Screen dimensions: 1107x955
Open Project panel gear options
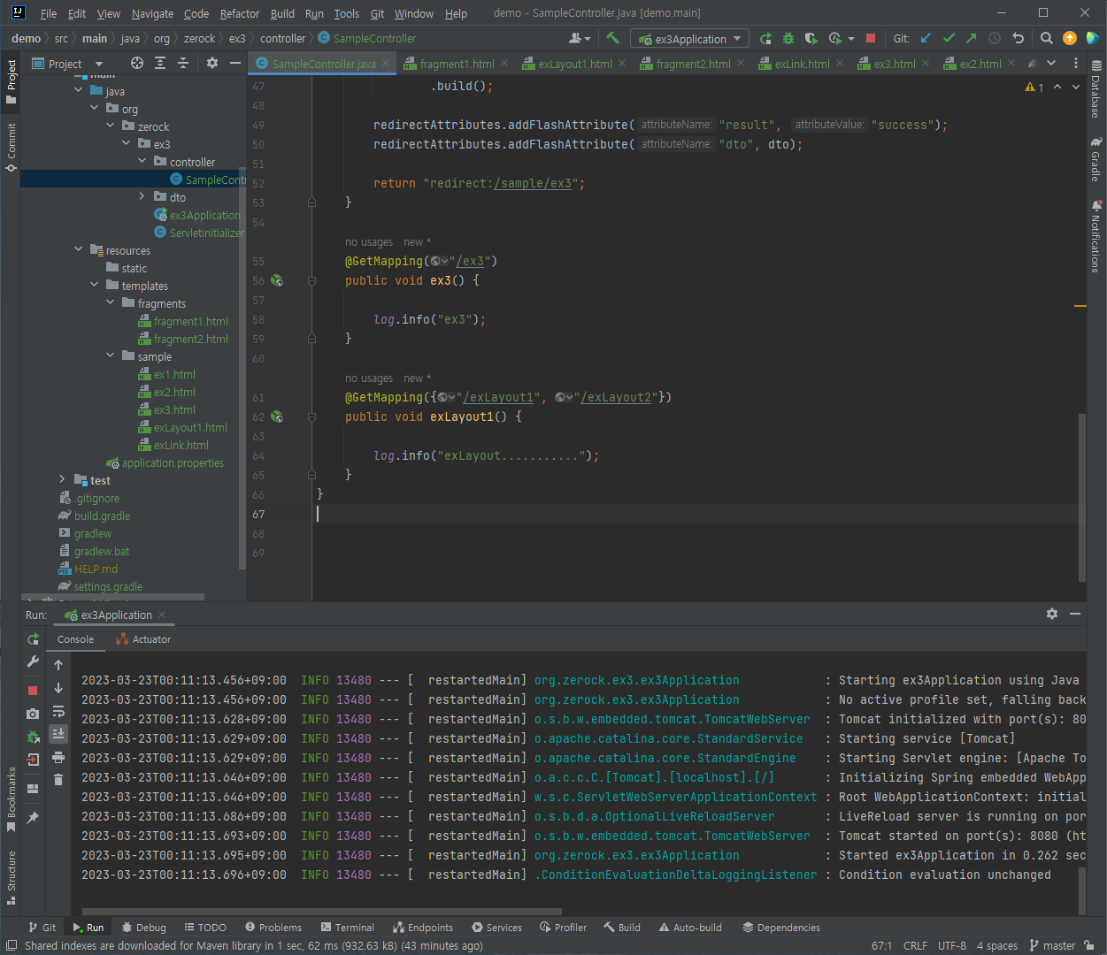pos(212,63)
